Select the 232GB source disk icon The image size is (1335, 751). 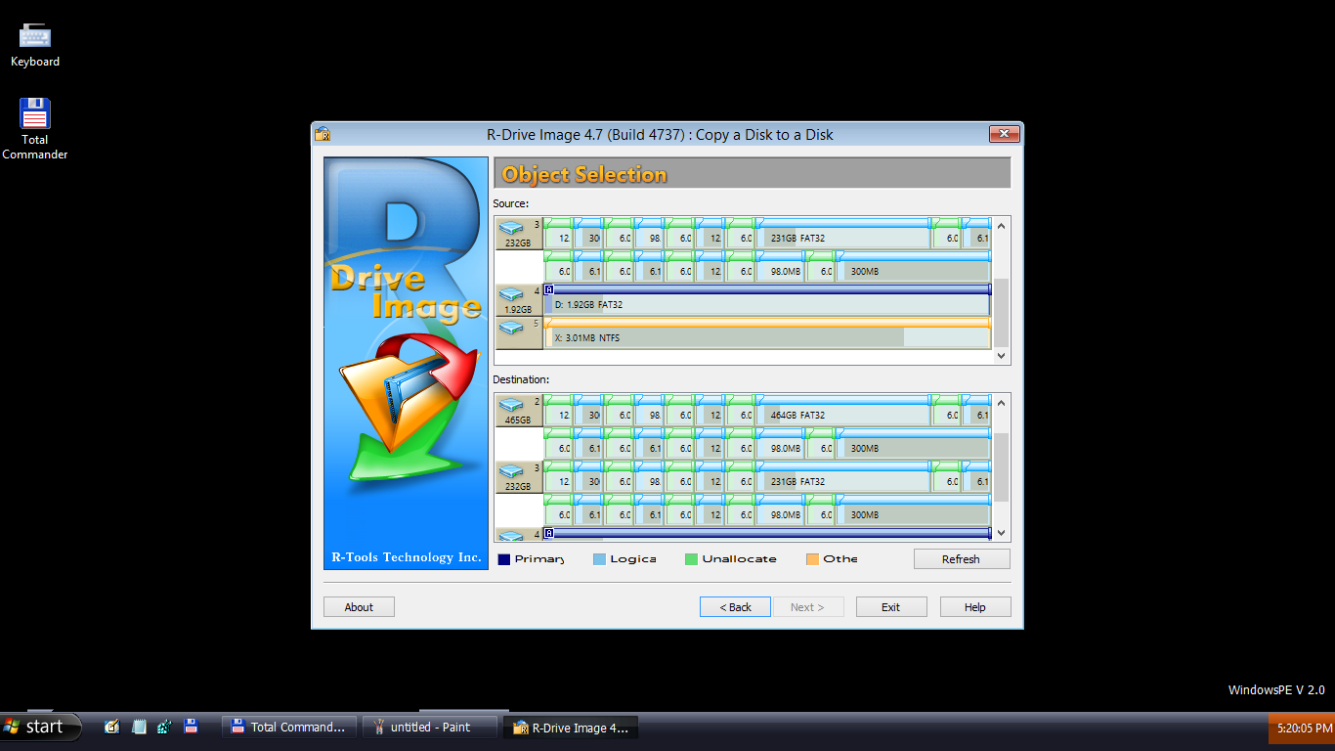tap(512, 228)
